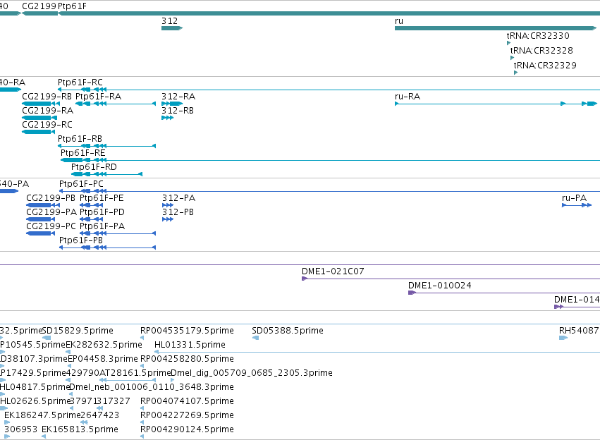Click the EK165813.5prime EST label

[80, 429]
